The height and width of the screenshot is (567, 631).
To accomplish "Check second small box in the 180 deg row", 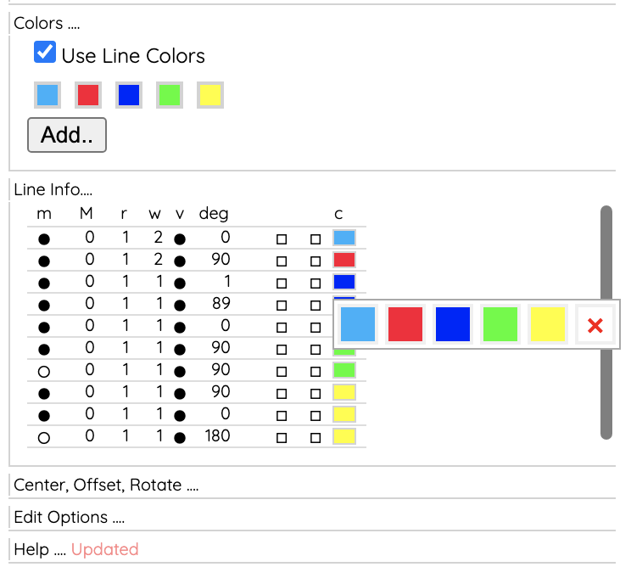I will click(x=315, y=438).
